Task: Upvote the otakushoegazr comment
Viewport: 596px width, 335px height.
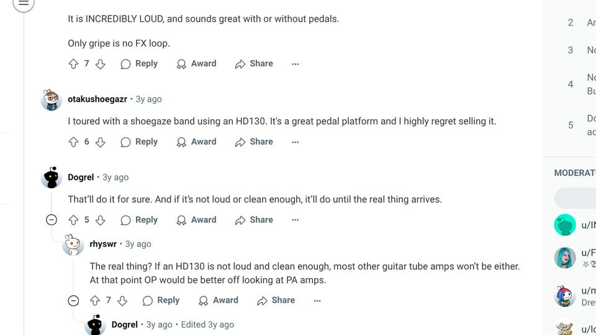Action: [73, 142]
